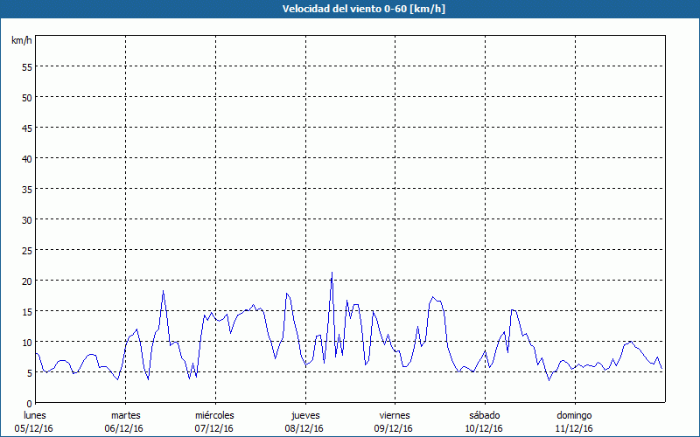Select the 40 tick label on the y-axis
The width and height of the screenshot is (700, 437).
pyautogui.click(x=26, y=158)
